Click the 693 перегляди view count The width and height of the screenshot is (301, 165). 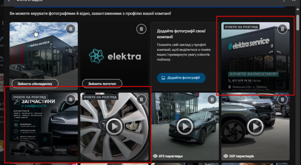pyautogui.click(x=168, y=156)
